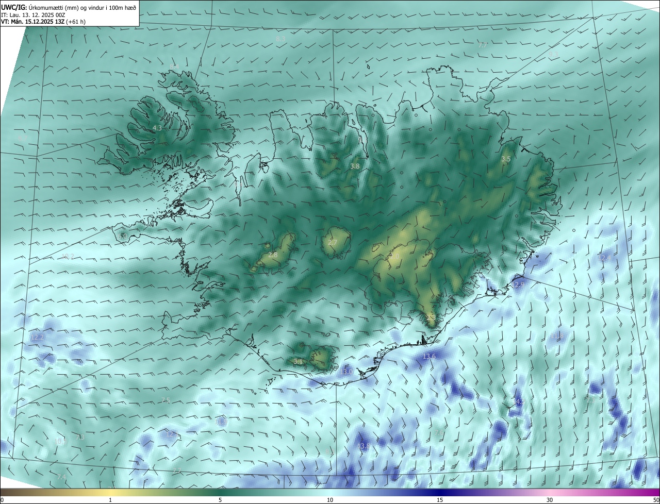Click the 5.0 value at Snæfellsnes tip
This screenshot has width=660, height=504.
122,236
